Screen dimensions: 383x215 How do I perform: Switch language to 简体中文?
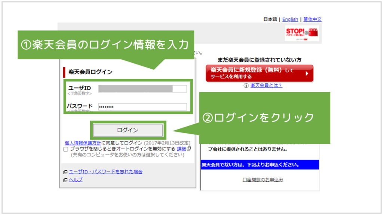(312, 19)
